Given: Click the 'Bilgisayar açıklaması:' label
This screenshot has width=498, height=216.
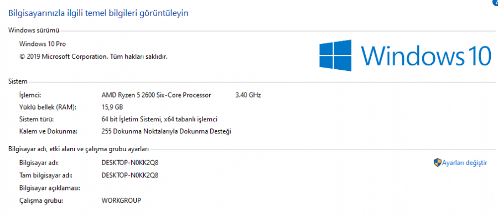Looking at the screenshot, I should 50,188.
